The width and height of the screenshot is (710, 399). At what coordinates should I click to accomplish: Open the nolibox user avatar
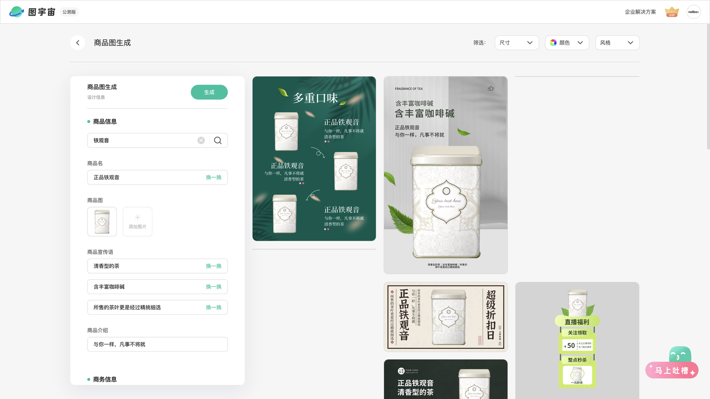(693, 12)
